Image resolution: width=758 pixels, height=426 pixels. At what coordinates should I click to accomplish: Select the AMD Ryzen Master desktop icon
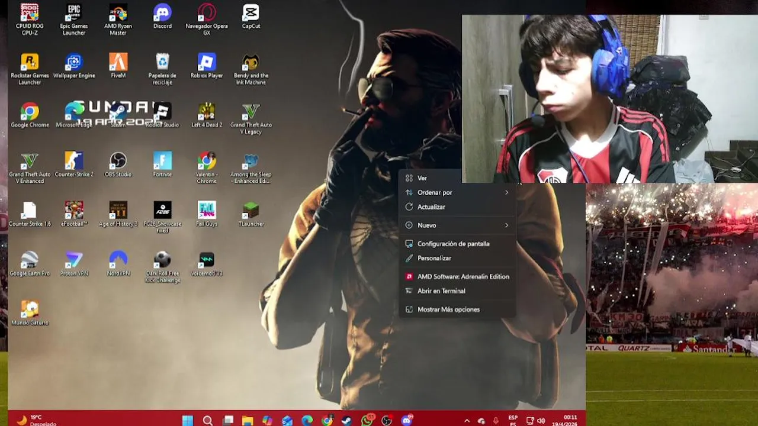tap(118, 20)
